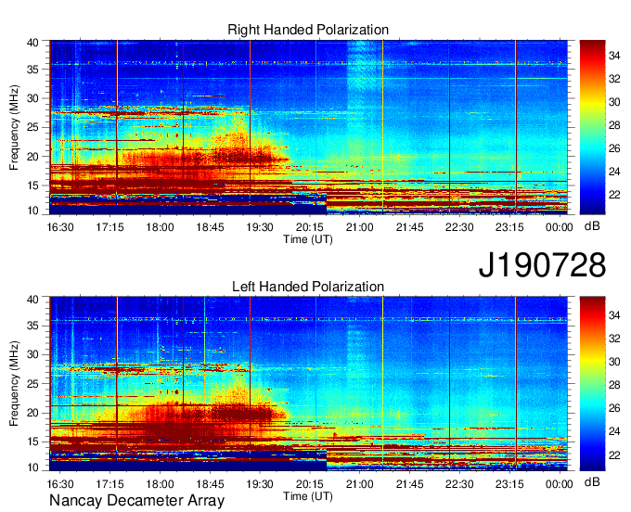This screenshot has height=512, width=631.
Task: Click the J190728 observation label
Action: pos(542,265)
